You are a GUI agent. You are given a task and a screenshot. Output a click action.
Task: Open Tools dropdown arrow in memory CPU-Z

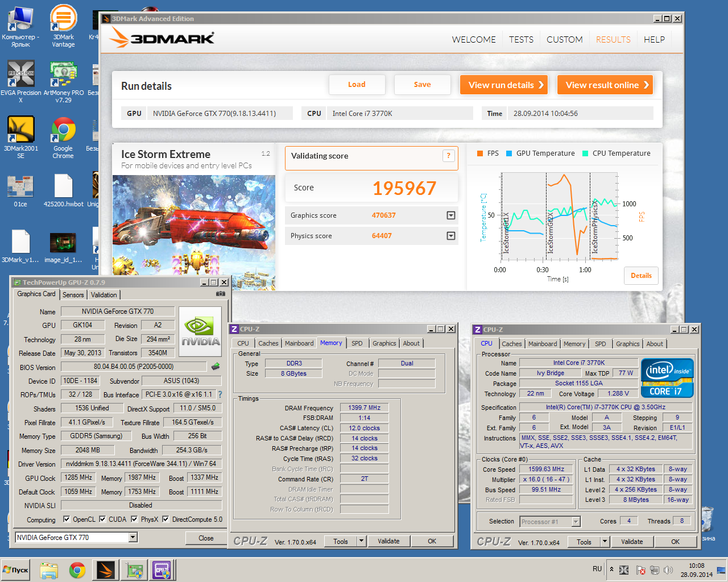tap(361, 541)
